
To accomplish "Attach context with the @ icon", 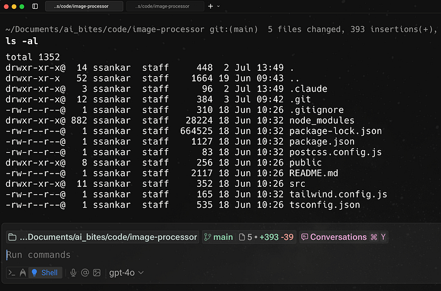I will [x=85, y=273].
